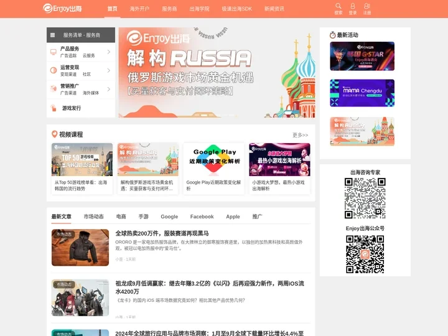Viewport: 448px width, 336px height.
Task: Click the login user icon
Action: pos(353,6)
